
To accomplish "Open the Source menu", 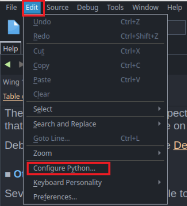I will coord(58,7).
